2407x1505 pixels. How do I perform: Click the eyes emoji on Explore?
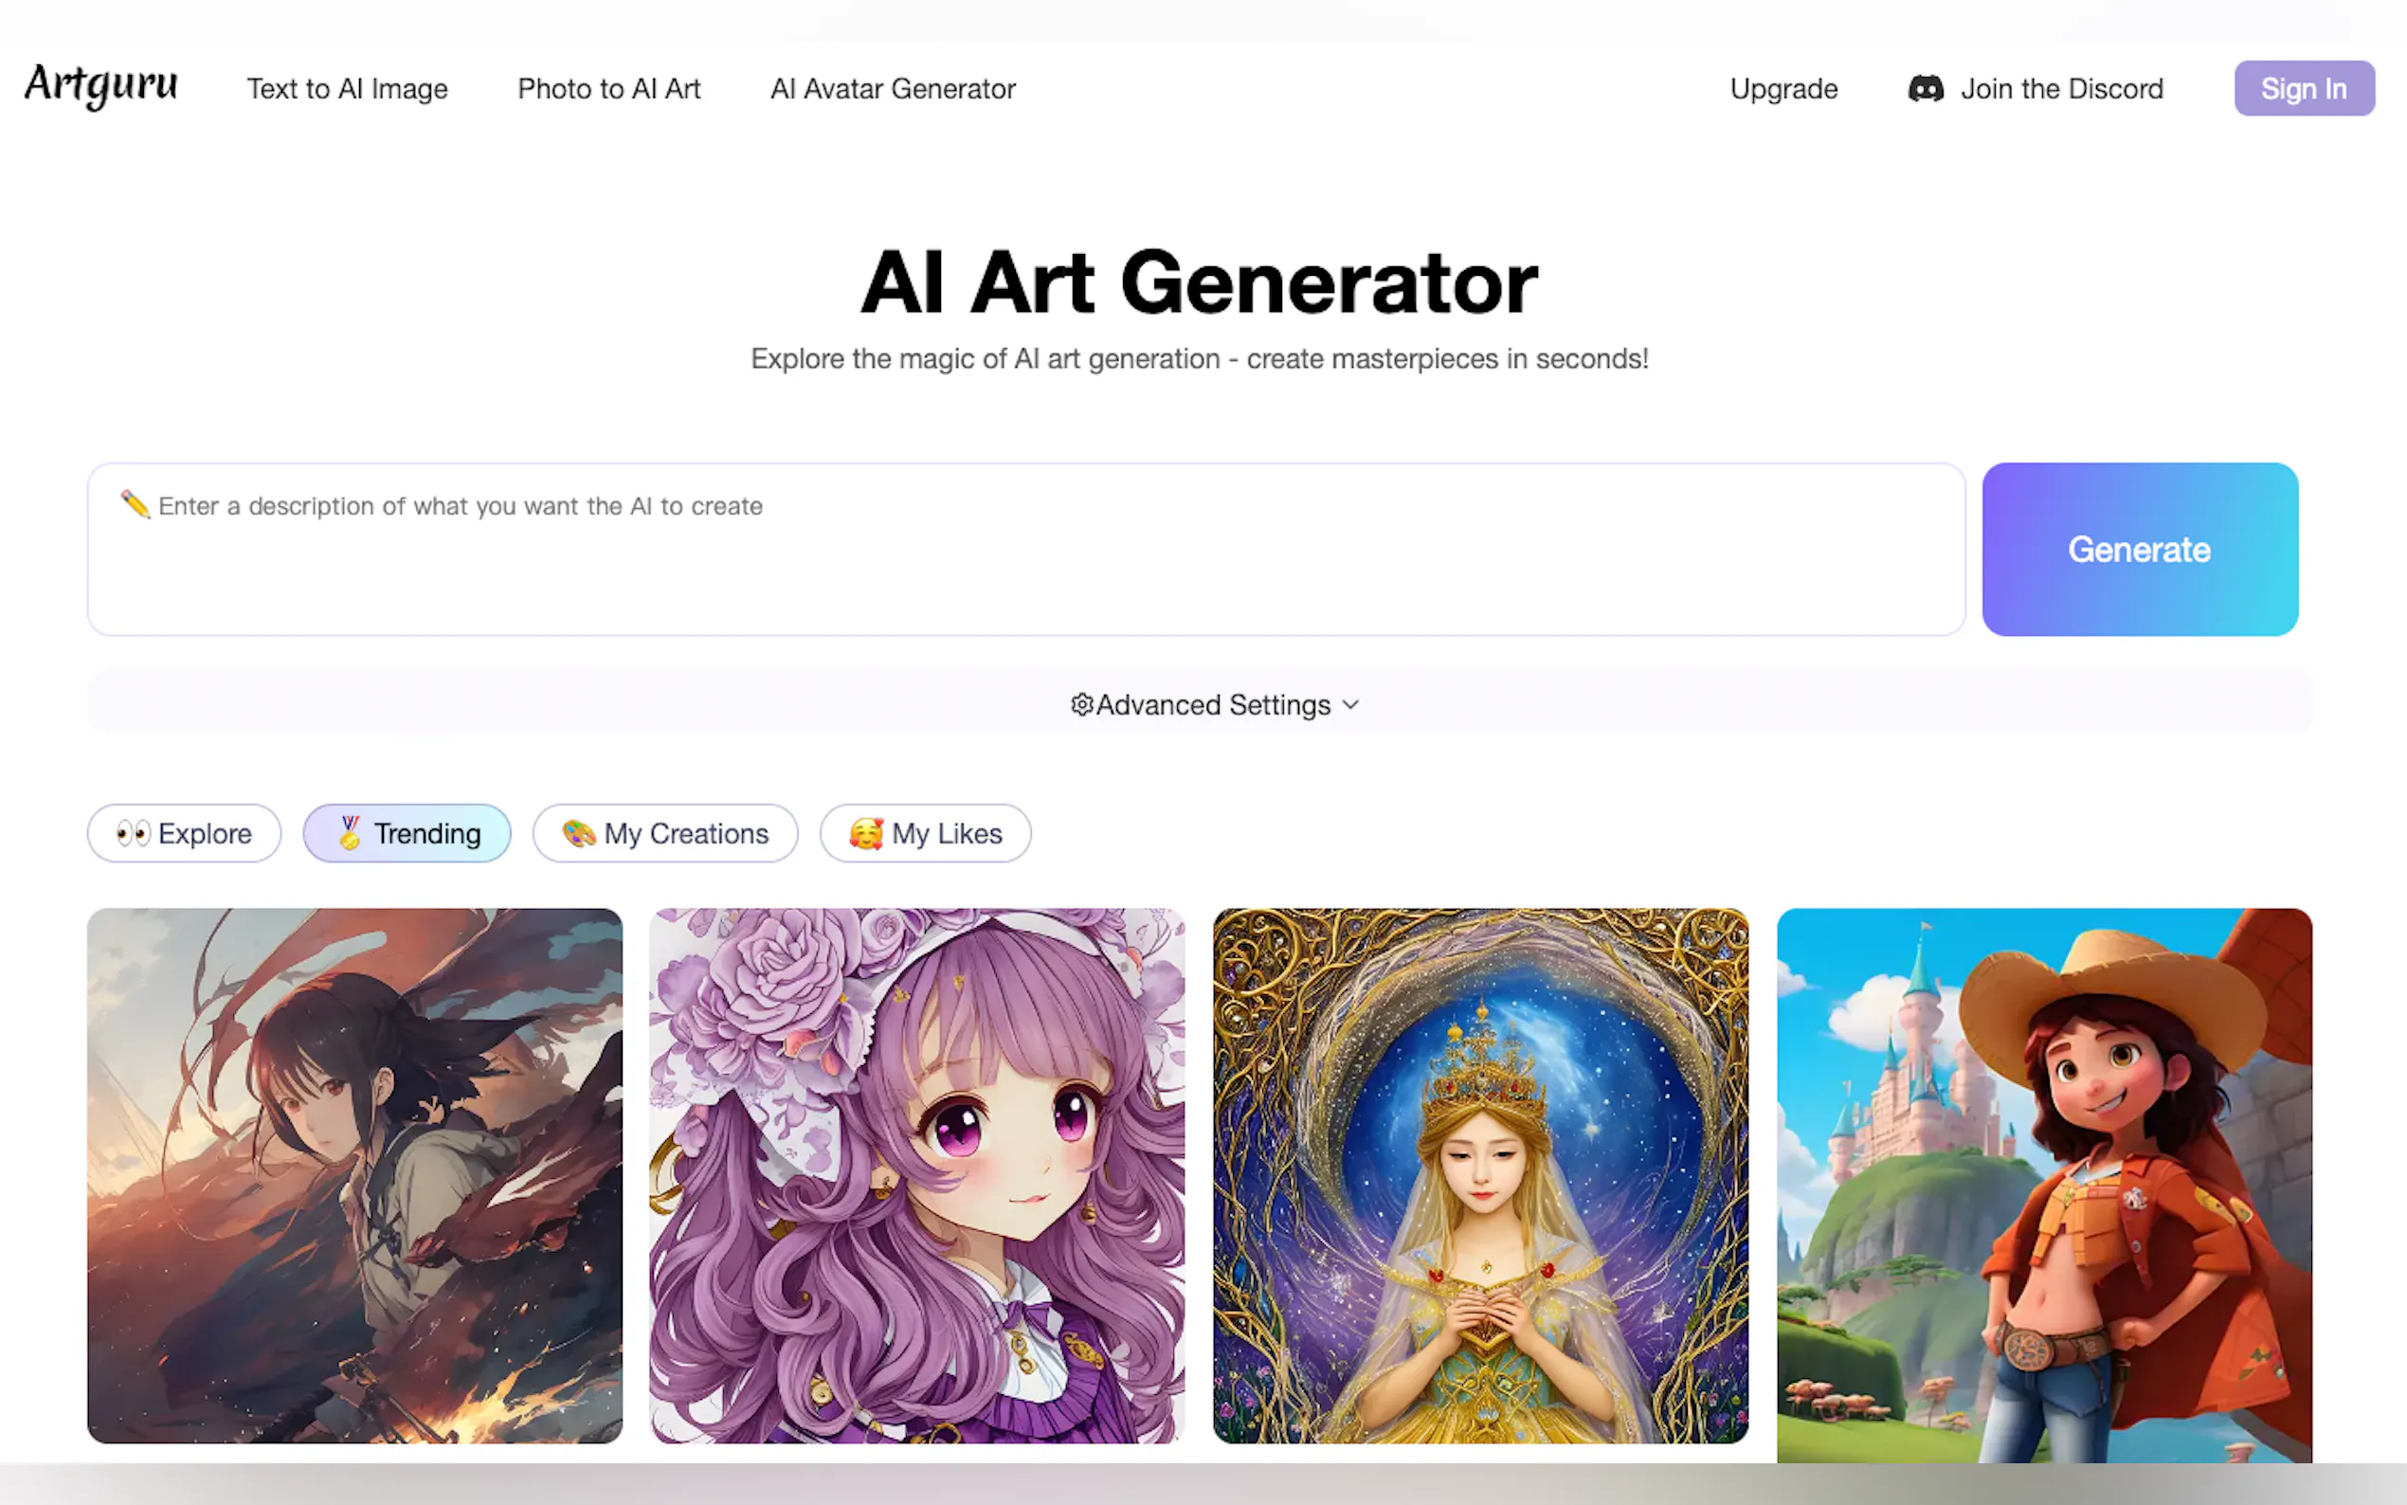134,833
